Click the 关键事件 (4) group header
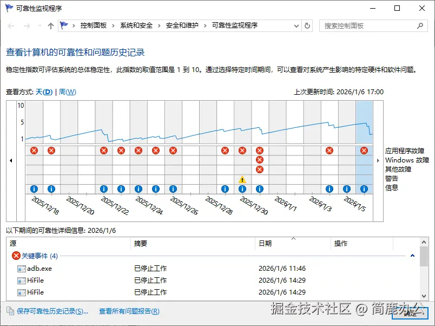This screenshot has height=326, width=435. (x=39, y=256)
